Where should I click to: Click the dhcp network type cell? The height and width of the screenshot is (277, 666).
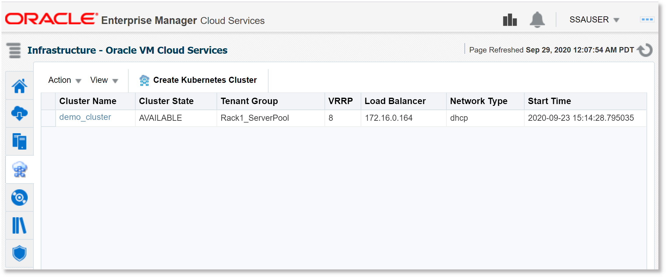pos(485,118)
